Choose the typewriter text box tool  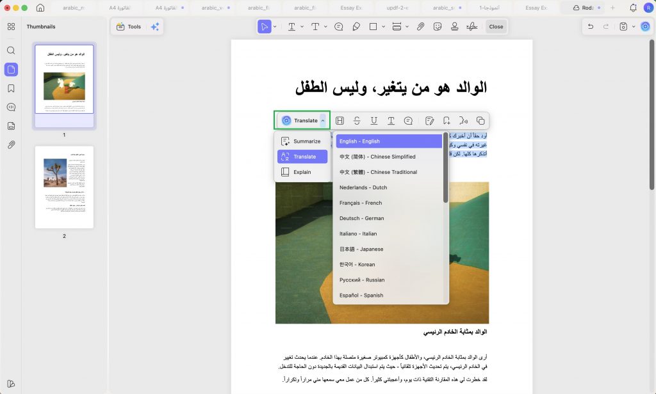point(315,26)
